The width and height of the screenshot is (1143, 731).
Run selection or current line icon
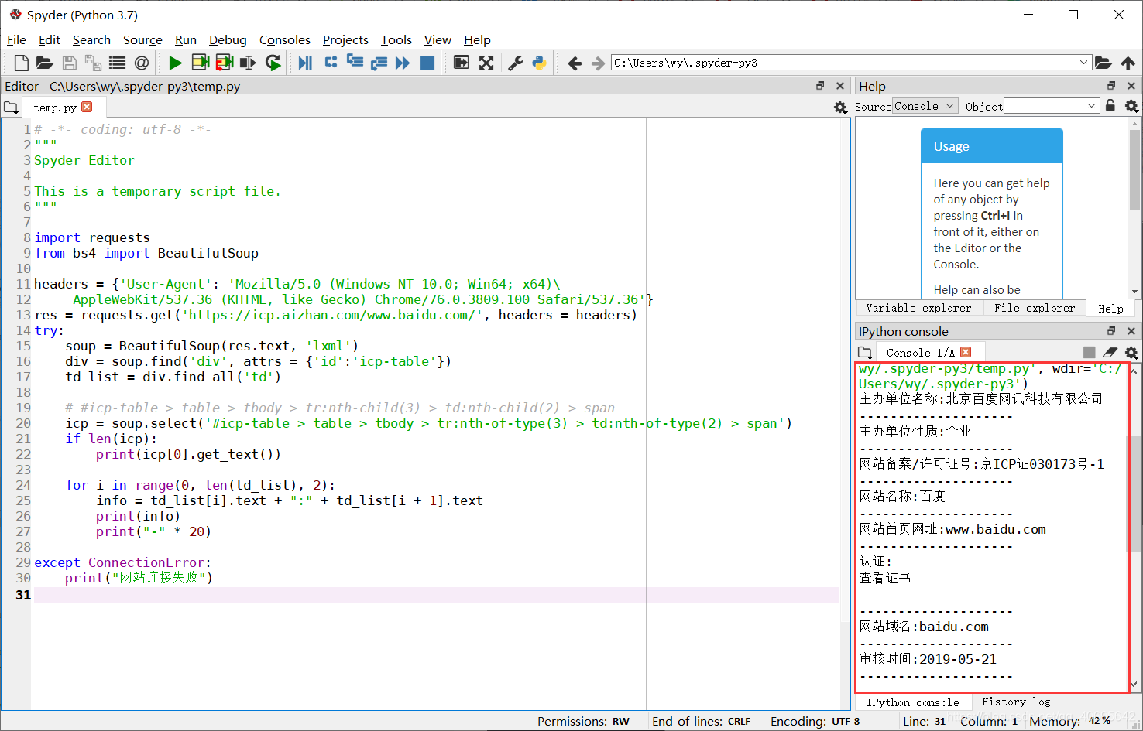(248, 63)
